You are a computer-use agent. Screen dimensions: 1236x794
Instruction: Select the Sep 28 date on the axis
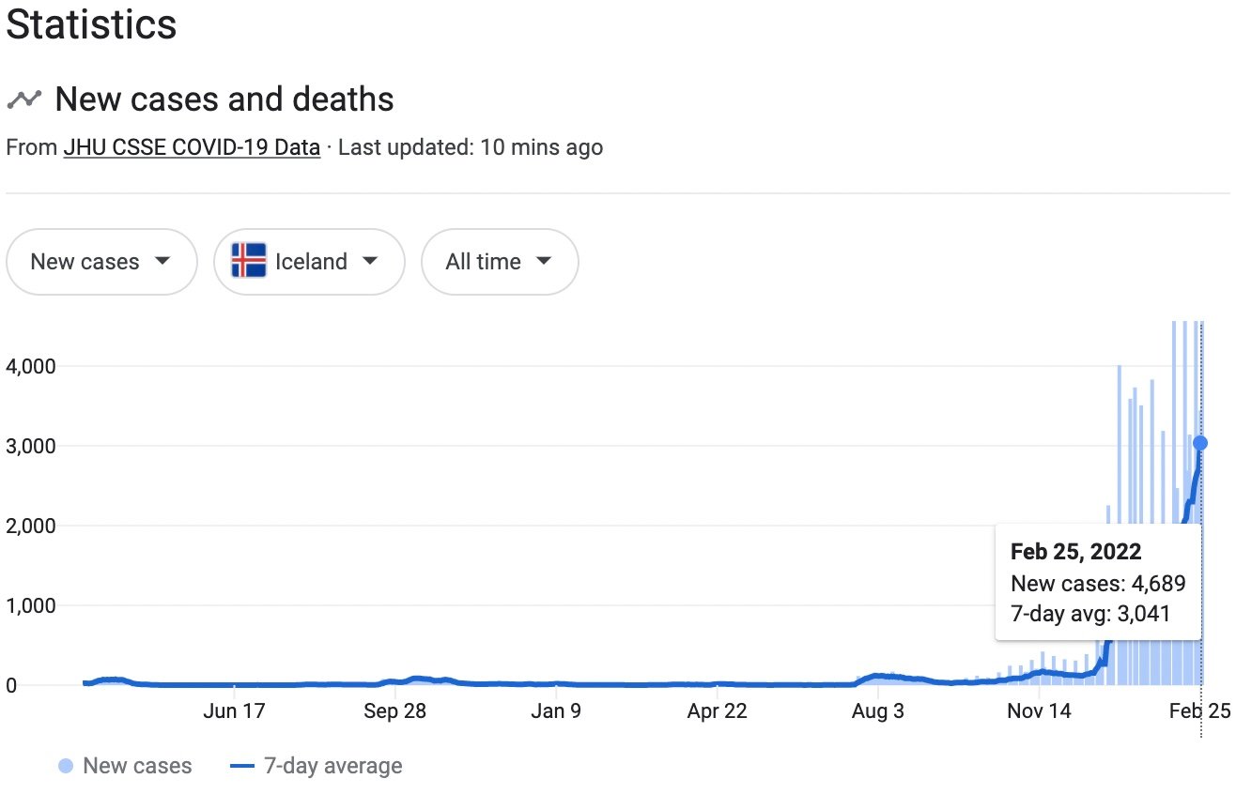[x=395, y=711]
